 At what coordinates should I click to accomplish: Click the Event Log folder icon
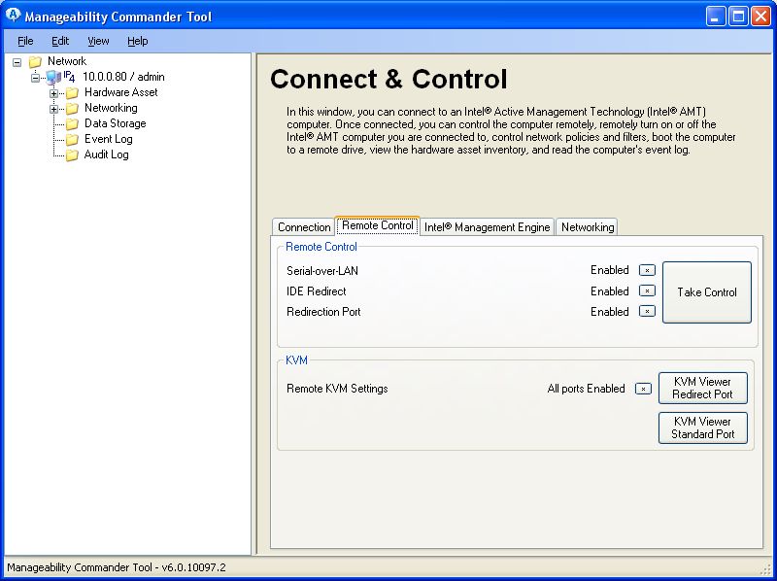[72, 140]
